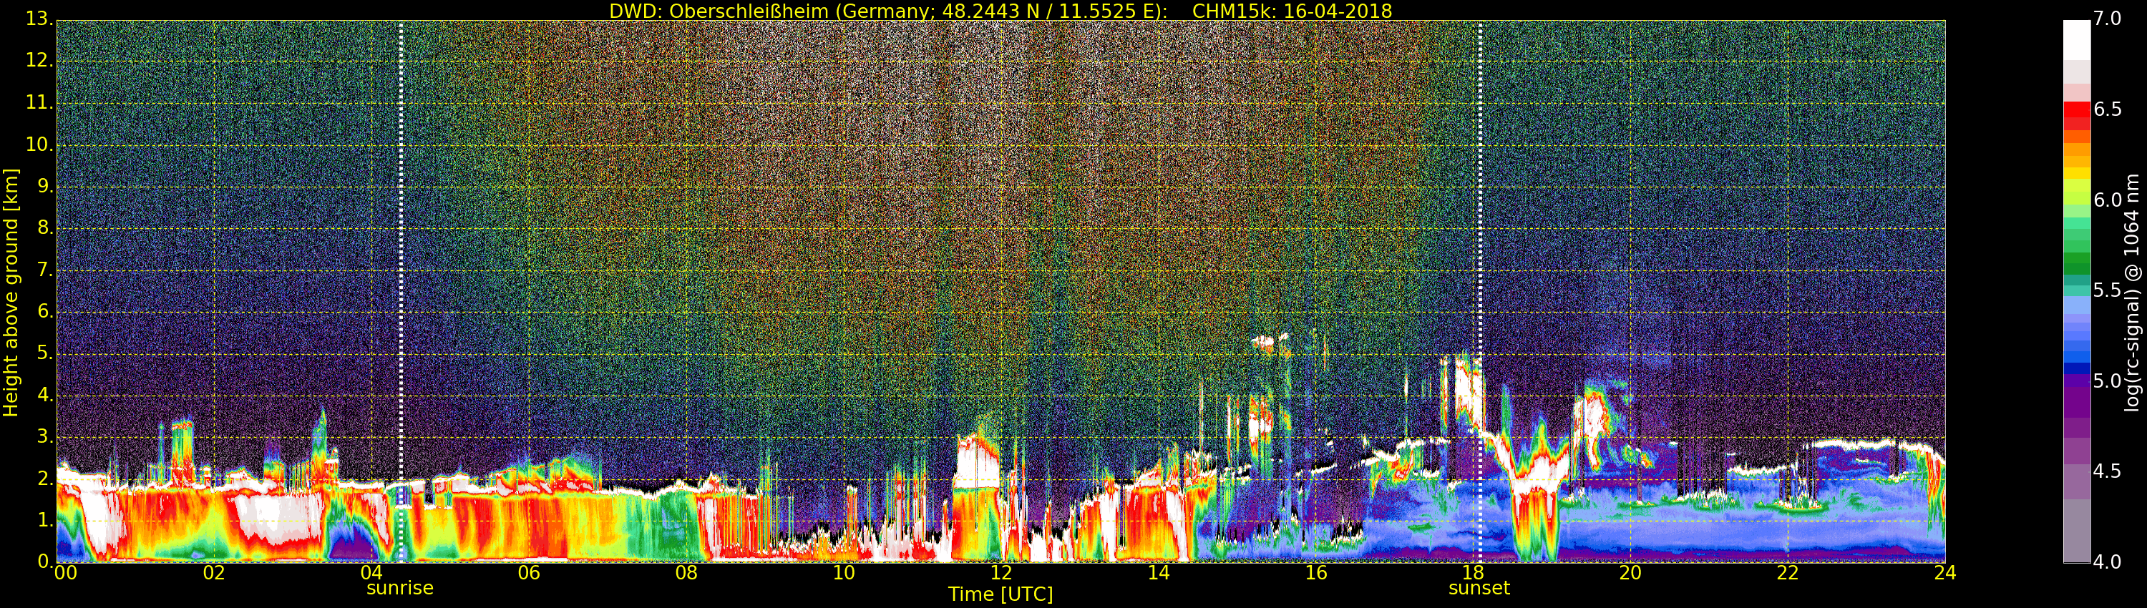The width and height of the screenshot is (2147, 608).
Task: Click the '5.5' colorbar scale value
Action: [x=2108, y=290]
